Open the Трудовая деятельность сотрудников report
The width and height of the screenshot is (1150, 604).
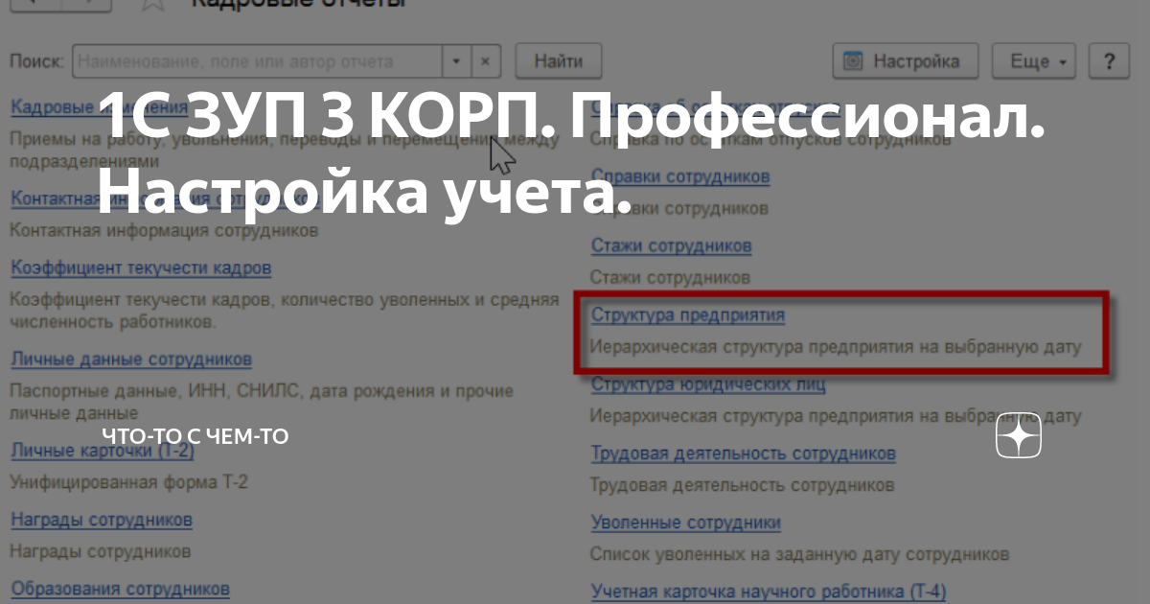coord(744,453)
